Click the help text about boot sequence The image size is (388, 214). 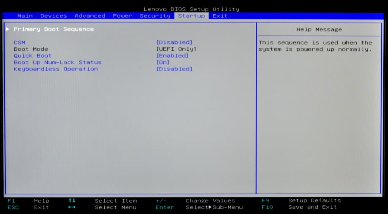click(315, 46)
